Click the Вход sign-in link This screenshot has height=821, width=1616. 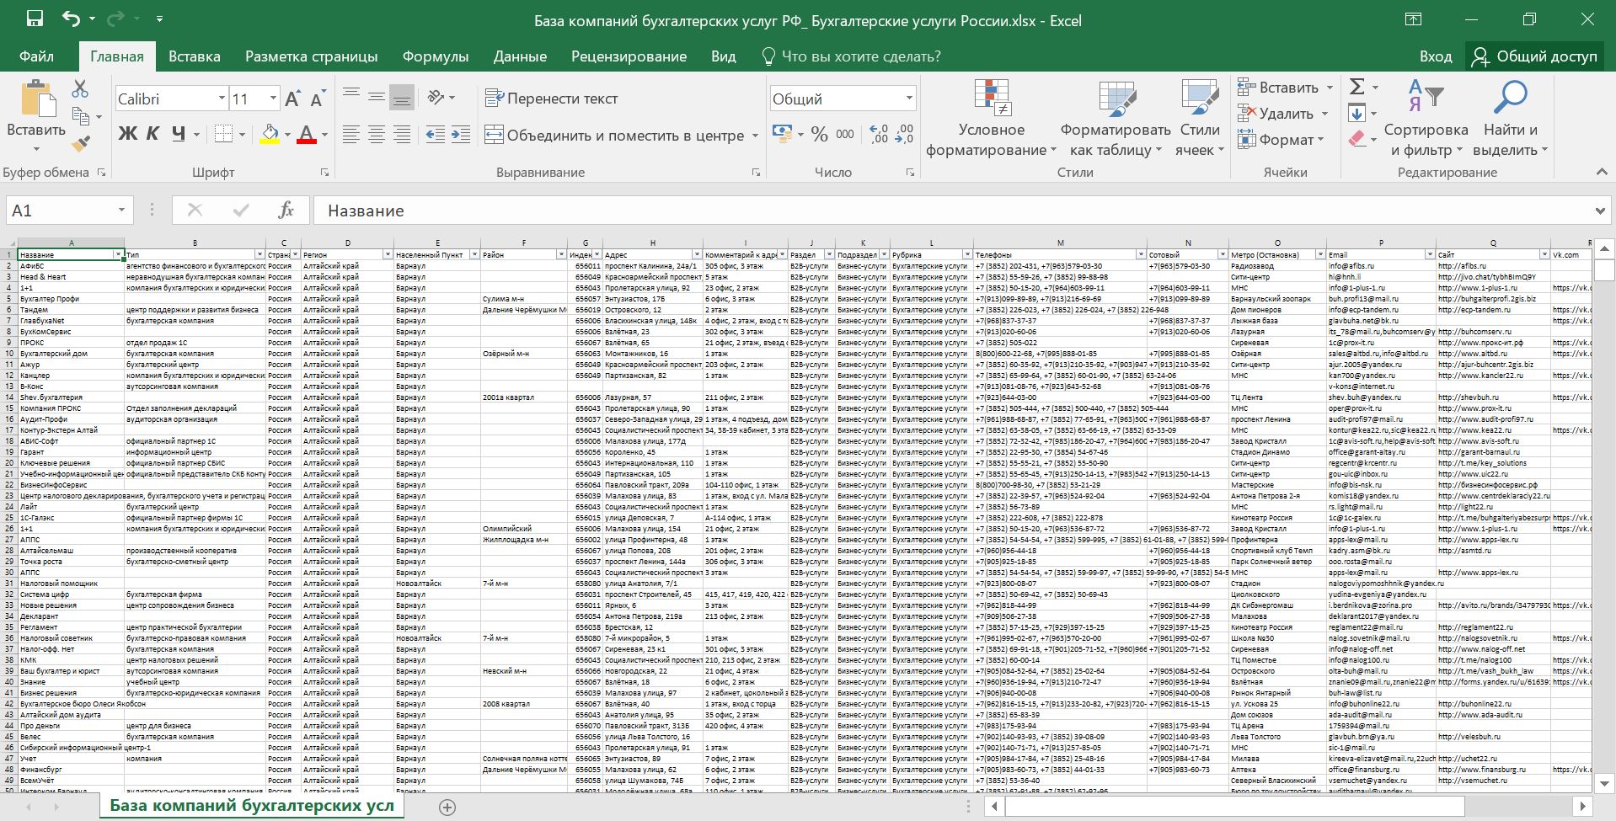[1435, 56]
